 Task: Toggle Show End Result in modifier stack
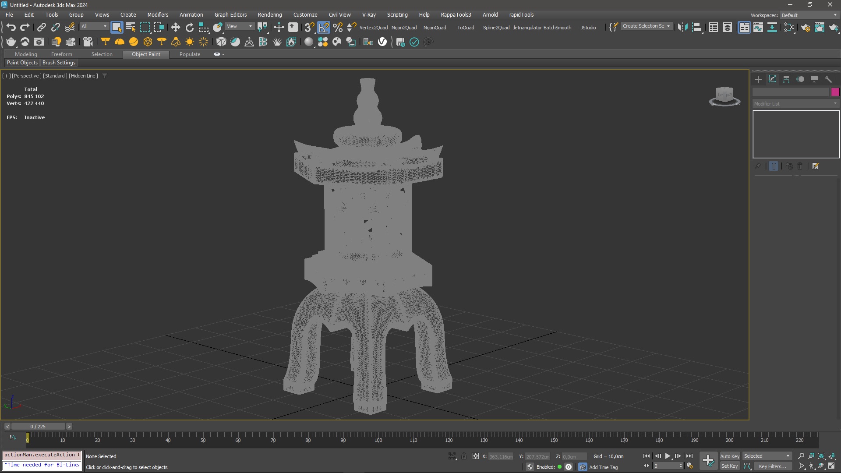(x=774, y=166)
